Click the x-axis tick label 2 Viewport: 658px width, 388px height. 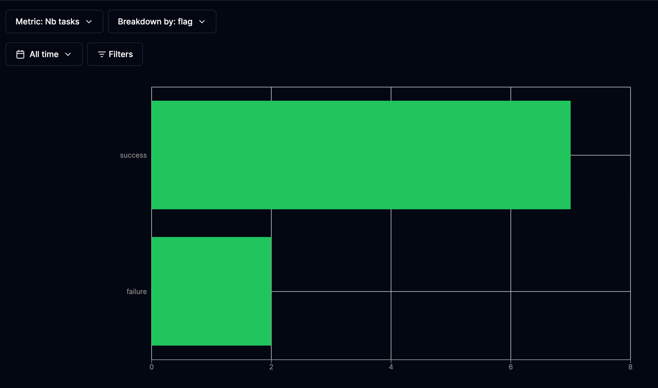point(271,367)
